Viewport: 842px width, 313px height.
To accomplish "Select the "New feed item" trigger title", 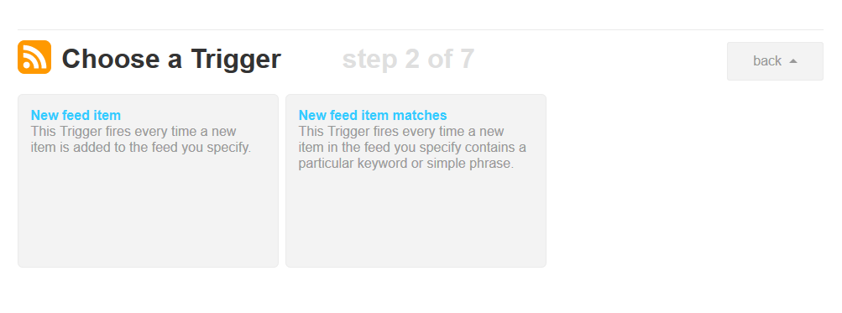I will click(x=76, y=115).
